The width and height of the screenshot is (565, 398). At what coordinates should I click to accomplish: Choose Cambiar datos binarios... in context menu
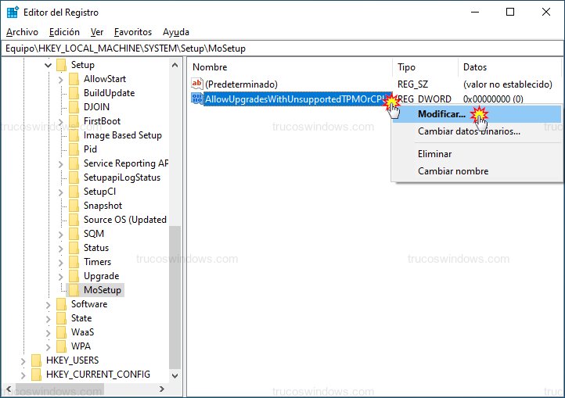click(477, 131)
